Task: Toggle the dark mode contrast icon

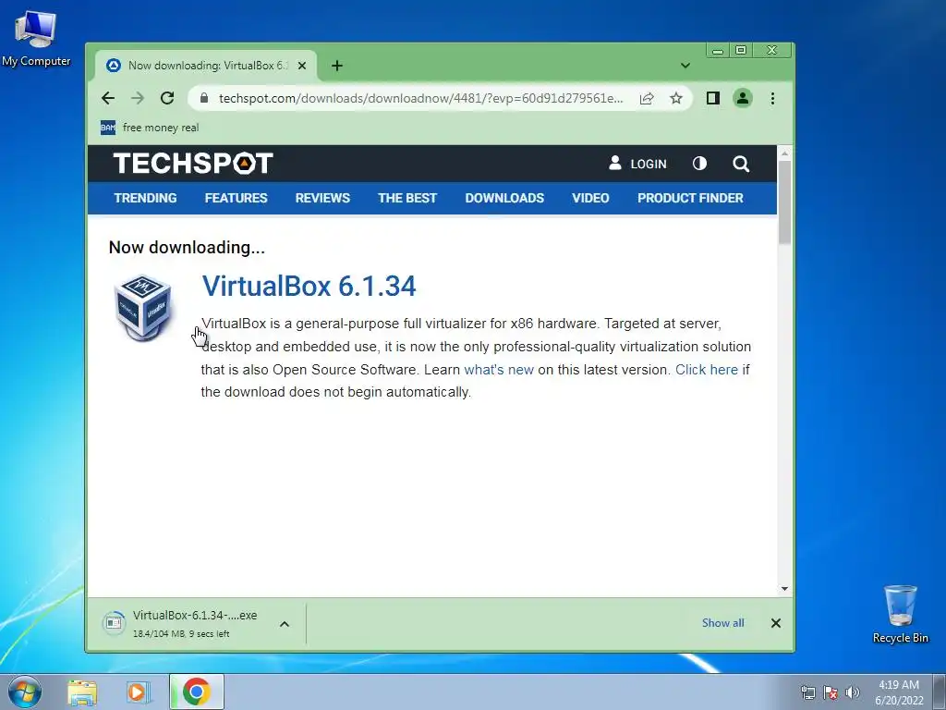Action: point(699,164)
